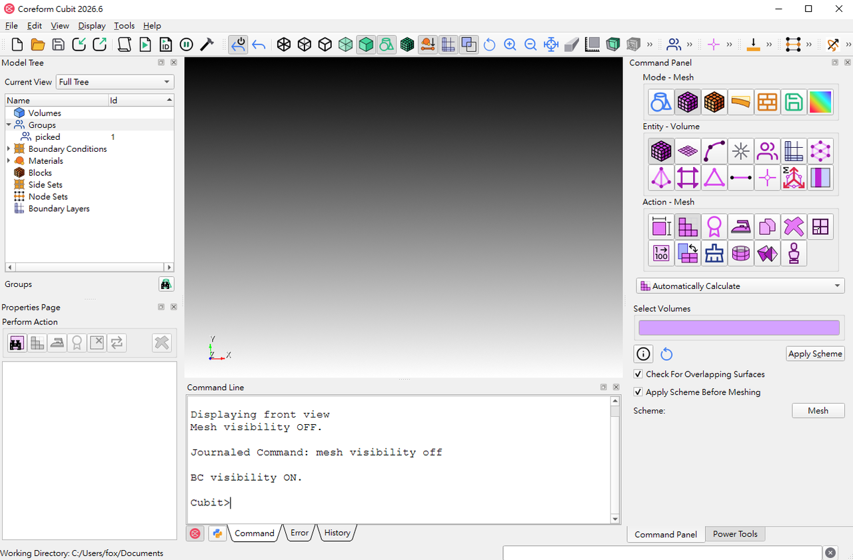Open the Automatically Calculate scheme dropdown
Viewport: 853px width, 560px height.
[740, 286]
